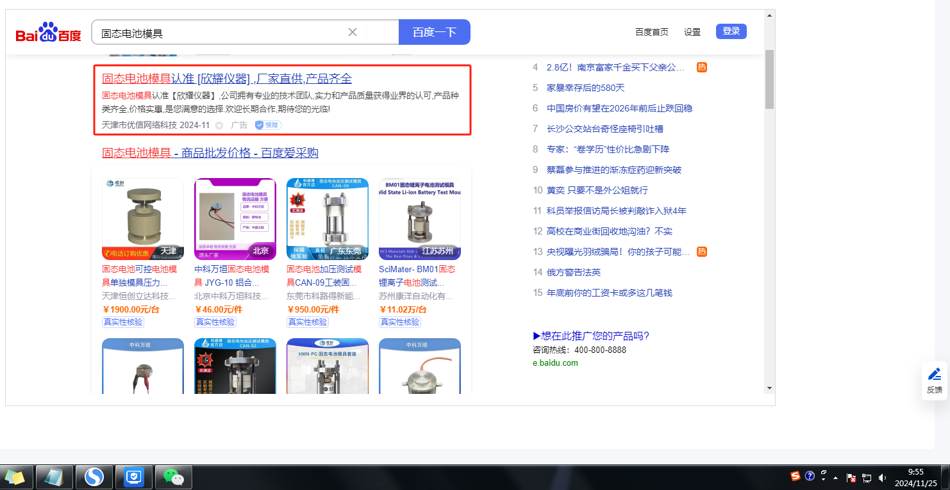Click the 真实性核验 badge under ¥11.02万/台
The height and width of the screenshot is (490, 950).
point(400,322)
